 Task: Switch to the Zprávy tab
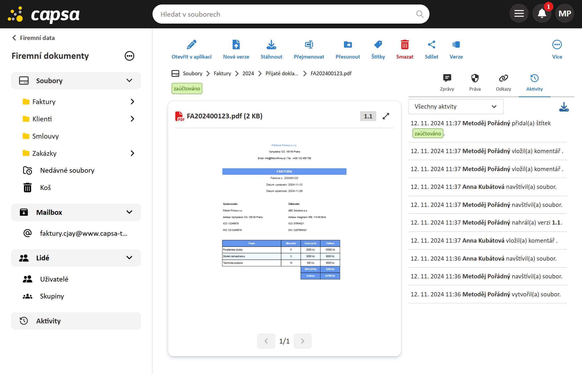click(447, 82)
